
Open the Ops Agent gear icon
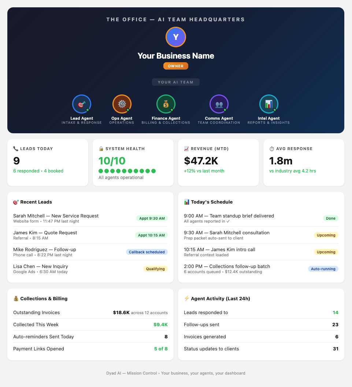pos(122,104)
